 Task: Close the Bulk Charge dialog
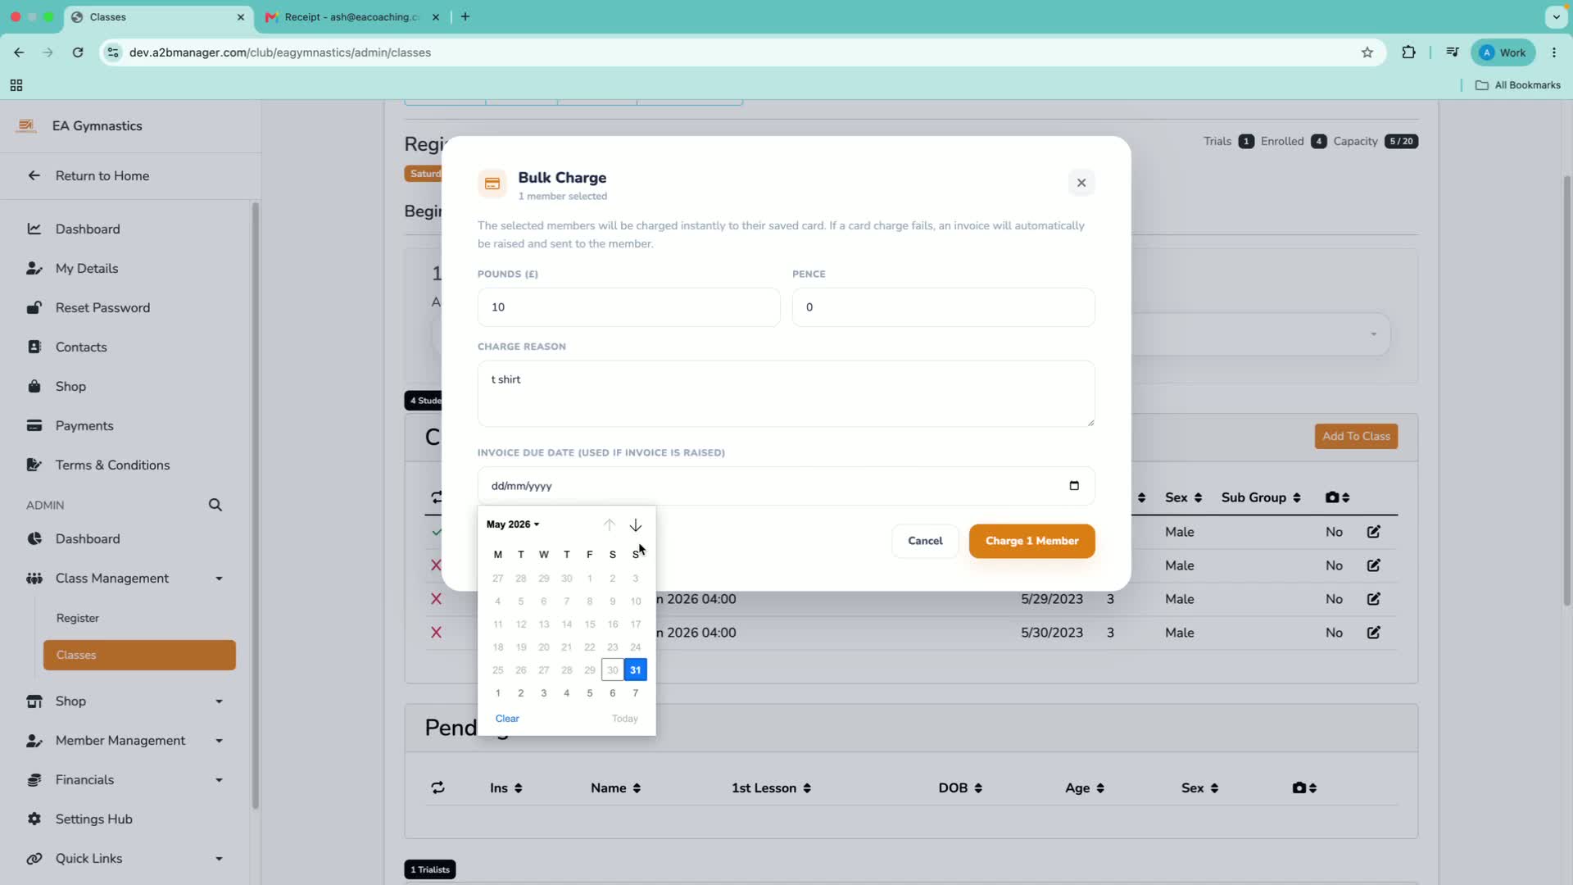tap(1081, 183)
